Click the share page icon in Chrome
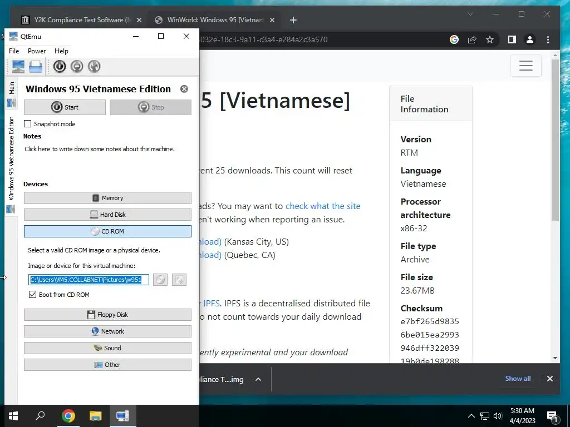Viewport: 570px width, 427px height. click(472, 39)
